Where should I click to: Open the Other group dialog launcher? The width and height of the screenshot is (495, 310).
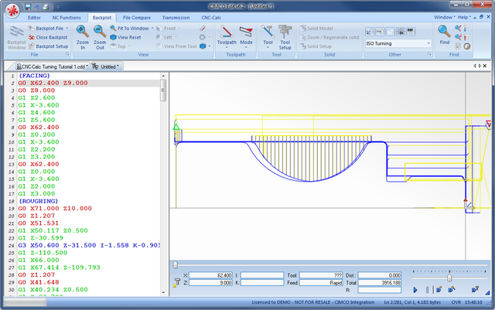tap(429, 55)
